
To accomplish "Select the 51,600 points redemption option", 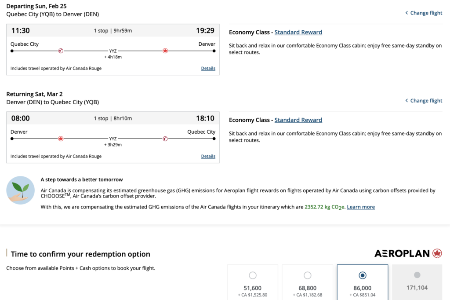I will pyautogui.click(x=253, y=275).
